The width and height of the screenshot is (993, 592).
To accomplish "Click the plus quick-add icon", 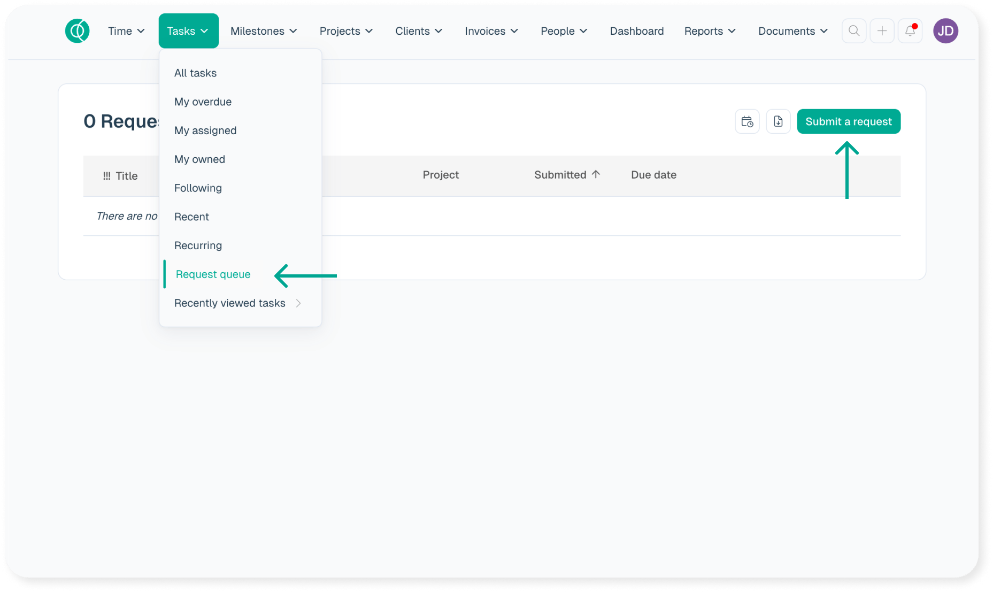I will pyautogui.click(x=882, y=31).
